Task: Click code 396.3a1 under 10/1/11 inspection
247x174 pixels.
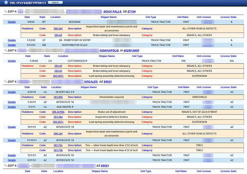Action: pos(58,134)
